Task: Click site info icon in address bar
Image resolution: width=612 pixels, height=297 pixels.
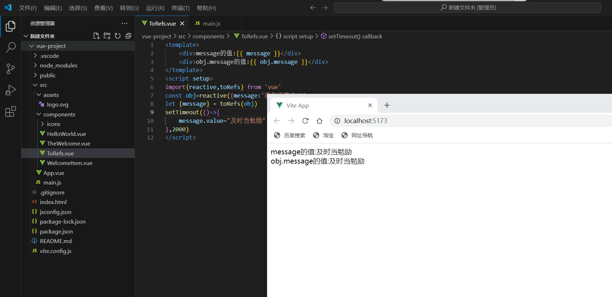Action: [x=337, y=121]
